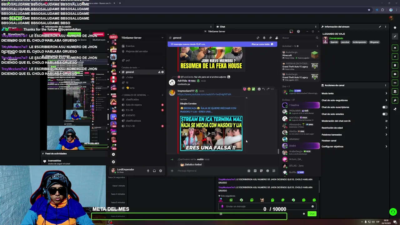Toggle Discord member list icon
Screen dimensions: 400x225
(x=277, y=38)
